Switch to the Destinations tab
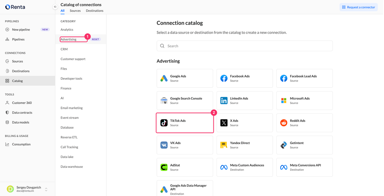The height and width of the screenshot is (196, 384). click(x=95, y=11)
